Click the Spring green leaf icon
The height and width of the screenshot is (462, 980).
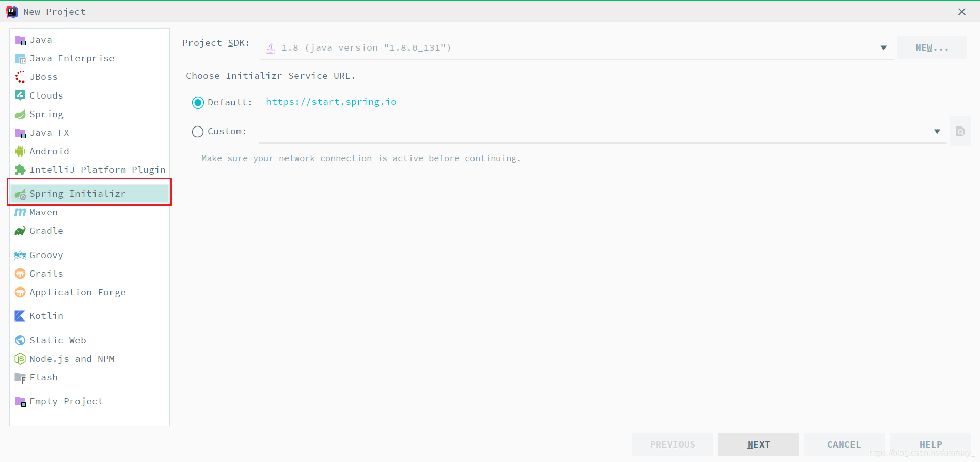point(20,114)
